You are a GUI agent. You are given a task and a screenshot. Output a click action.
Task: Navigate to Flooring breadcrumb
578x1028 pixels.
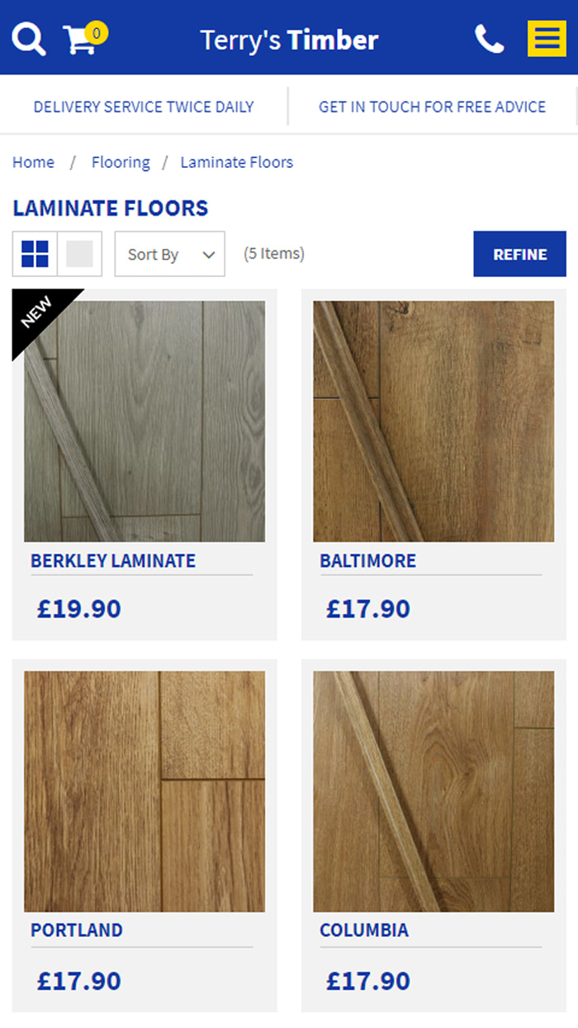pos(121,162)
